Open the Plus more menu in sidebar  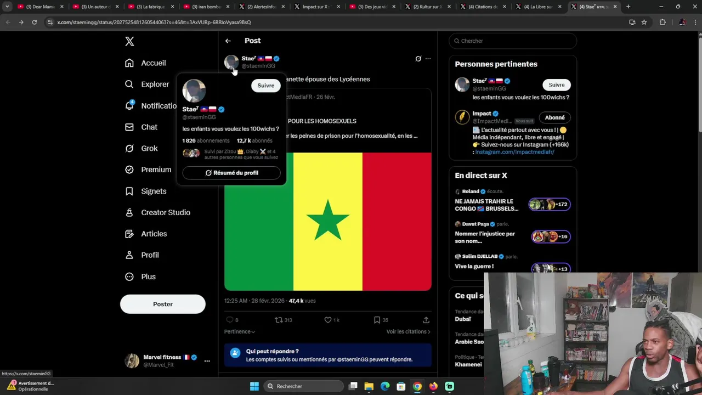[x=129, y=276]
